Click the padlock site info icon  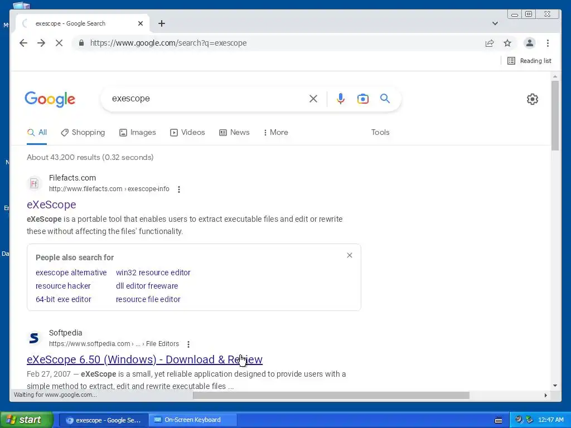[81, 43]
